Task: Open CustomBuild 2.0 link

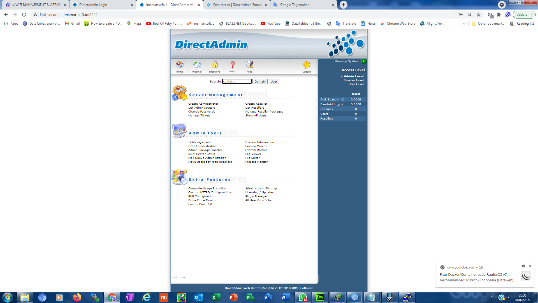Action: click(x=200, y=204)
